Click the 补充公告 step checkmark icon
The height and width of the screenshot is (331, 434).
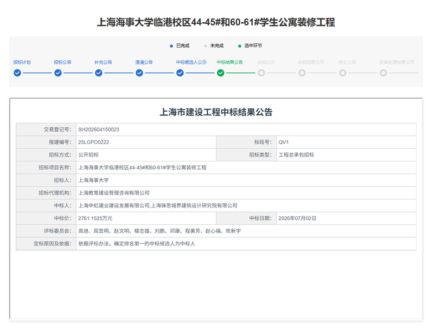pyautogui.click(x=99, y=73)
